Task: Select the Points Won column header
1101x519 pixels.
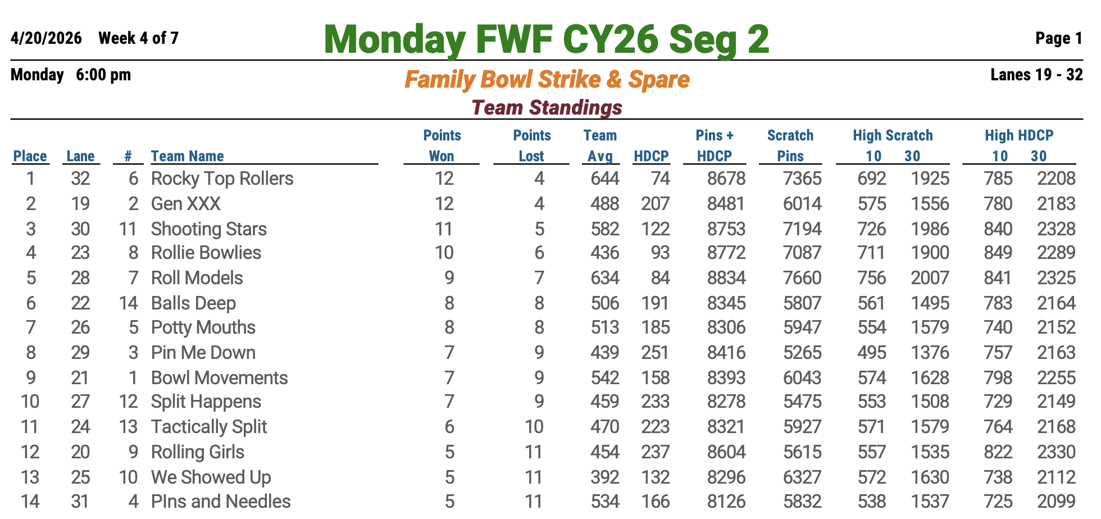Action: click(x=442, y=145)
